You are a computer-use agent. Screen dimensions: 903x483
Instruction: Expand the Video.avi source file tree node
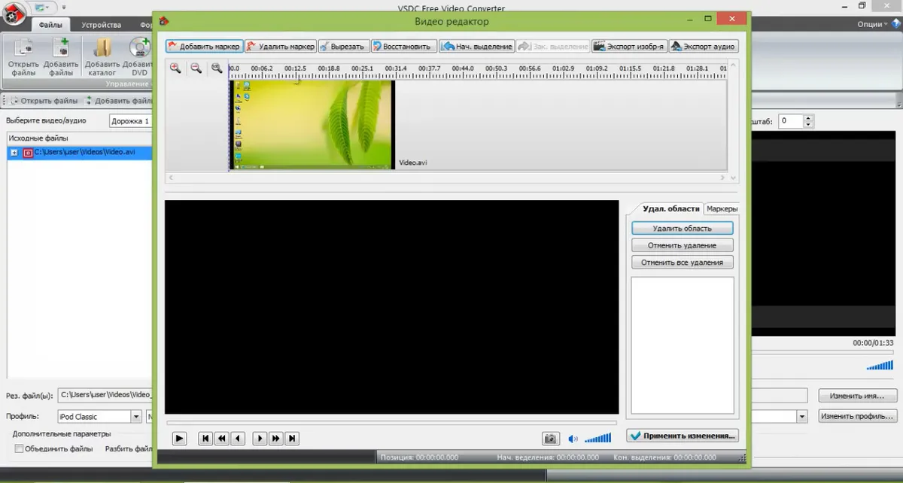(x=14, y=153)
